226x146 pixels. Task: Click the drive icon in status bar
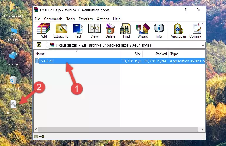[36, 136]
